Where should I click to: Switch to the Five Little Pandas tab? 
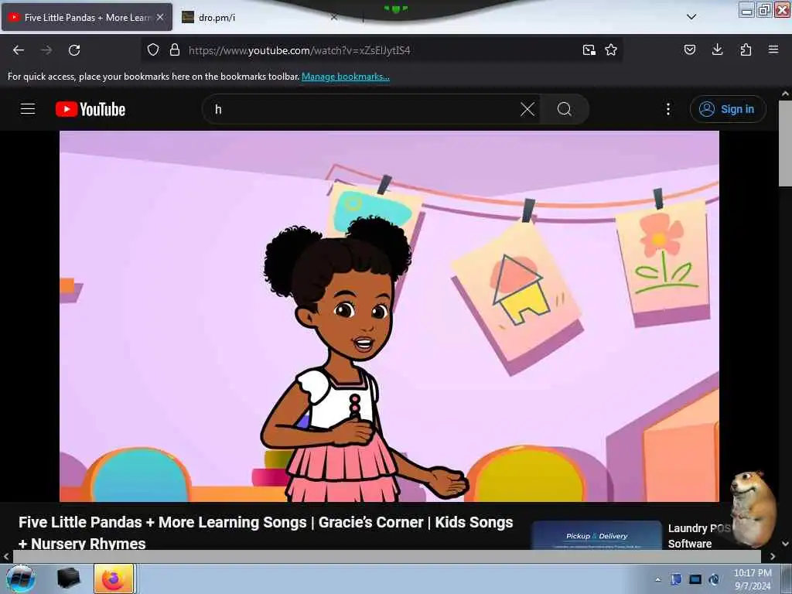pyautogui.click(x=87, y=17)
